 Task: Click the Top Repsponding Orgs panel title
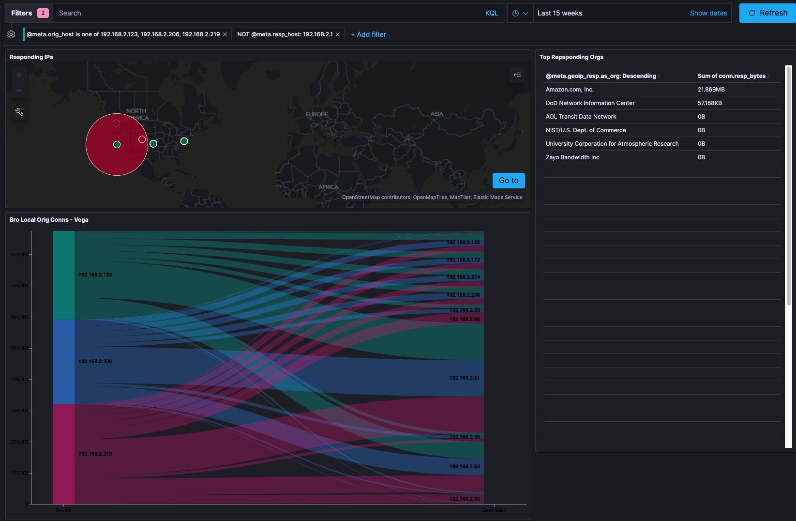click(571, 57)
